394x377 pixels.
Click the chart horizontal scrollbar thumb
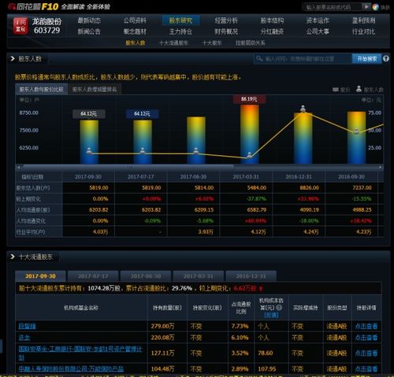[x=128, y=167]
